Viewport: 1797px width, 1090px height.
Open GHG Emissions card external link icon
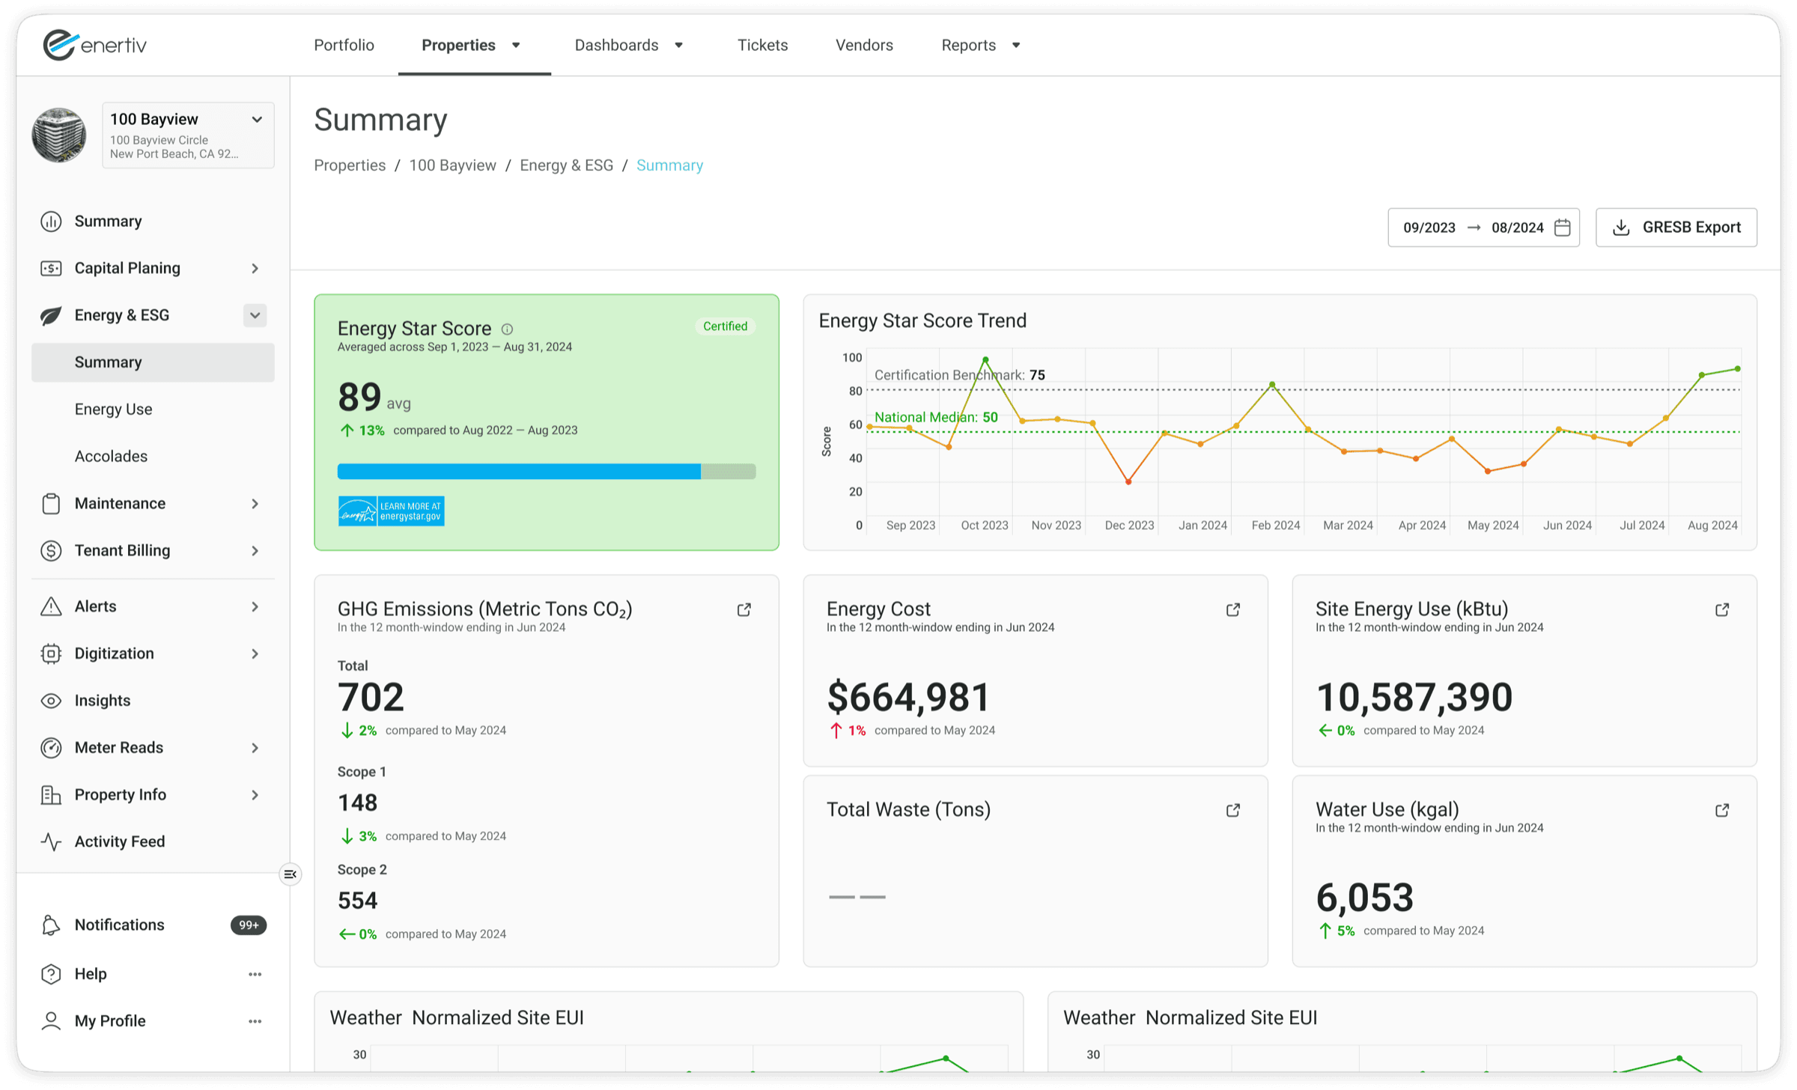(744, 610)
